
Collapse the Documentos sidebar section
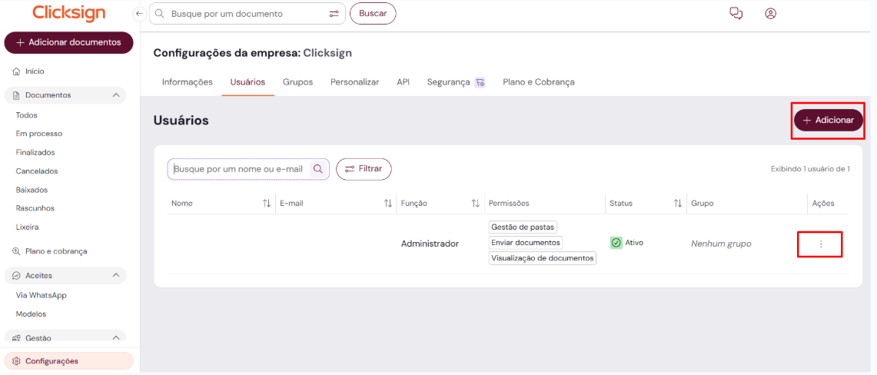tap(116, 95)
